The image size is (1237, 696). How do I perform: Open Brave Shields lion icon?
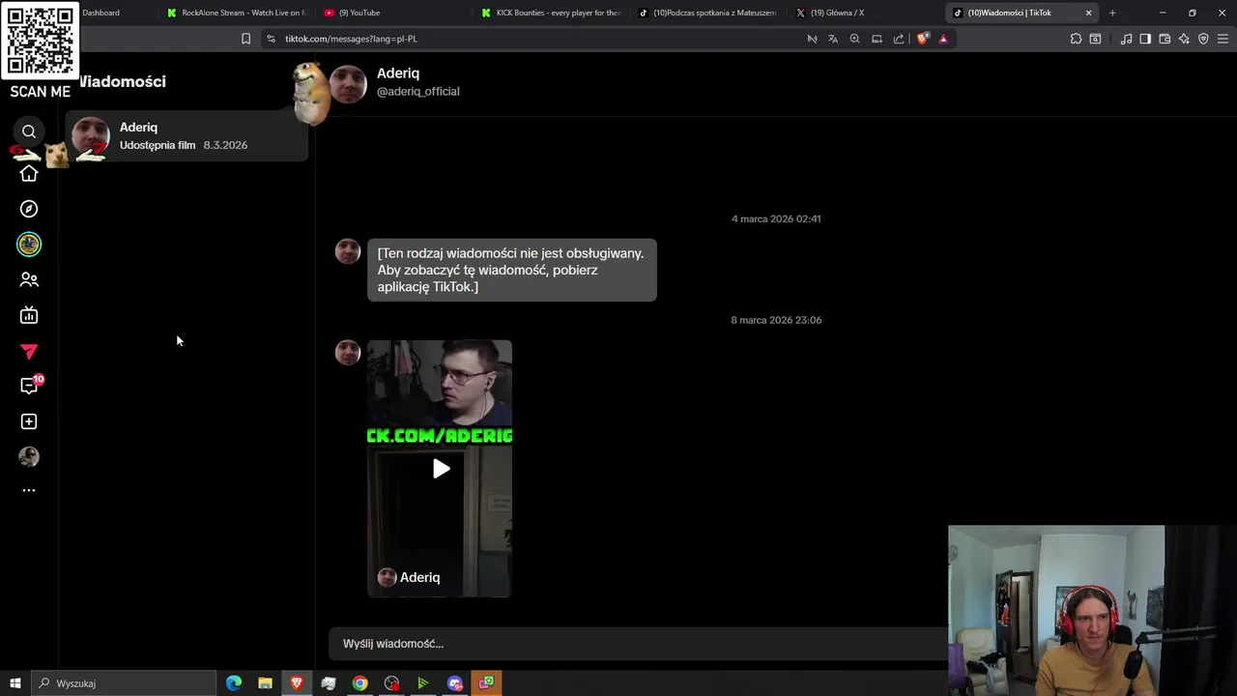click(x=922, y=39)
